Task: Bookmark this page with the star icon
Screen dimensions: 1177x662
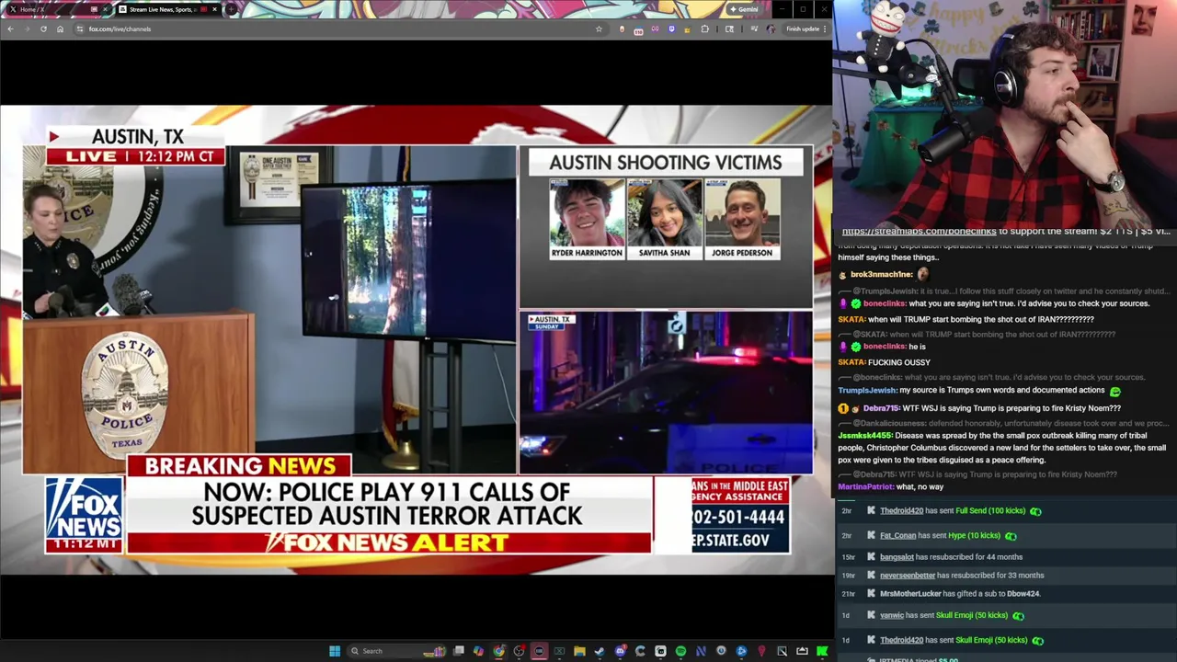Action: tap(599, 29)
